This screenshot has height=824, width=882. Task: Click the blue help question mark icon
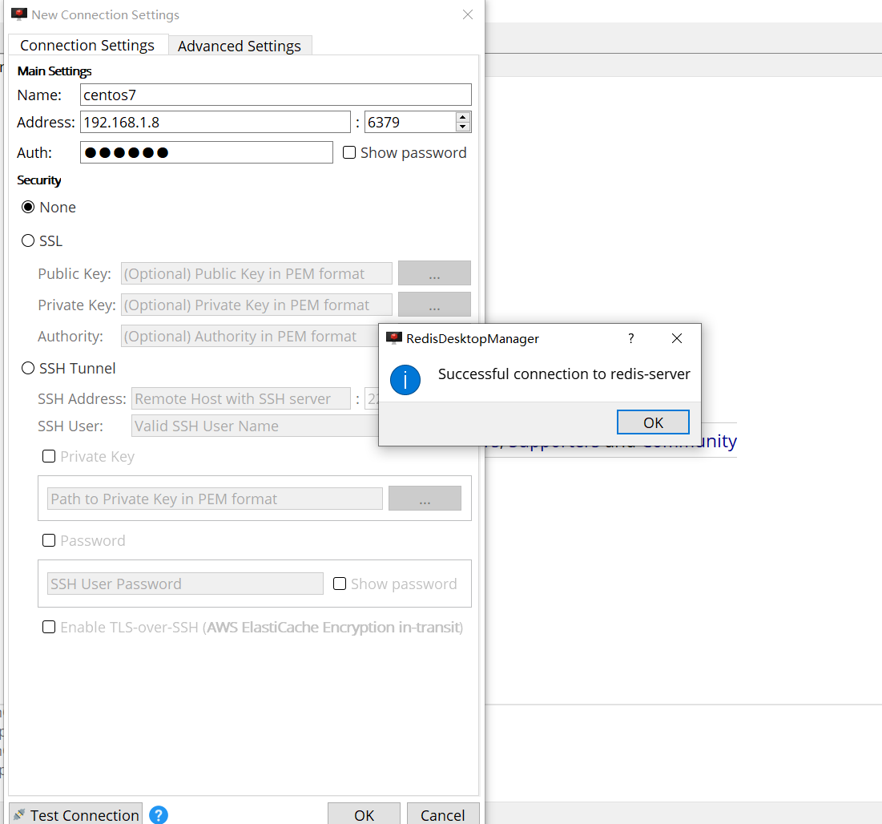pyautogui.click(x=159, y=814)
